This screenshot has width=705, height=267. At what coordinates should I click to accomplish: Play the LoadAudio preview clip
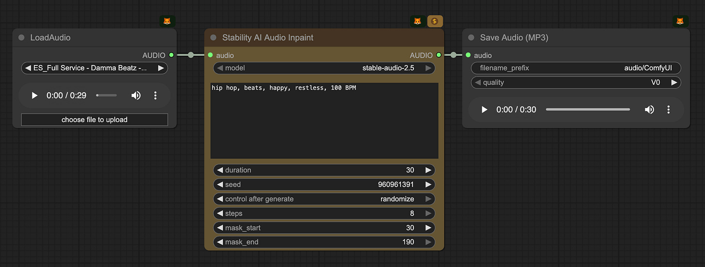pos(34,95)
